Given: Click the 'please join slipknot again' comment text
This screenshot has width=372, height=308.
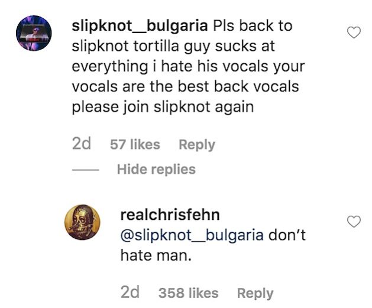Looking at the screenshot, I should coord(163,107).
